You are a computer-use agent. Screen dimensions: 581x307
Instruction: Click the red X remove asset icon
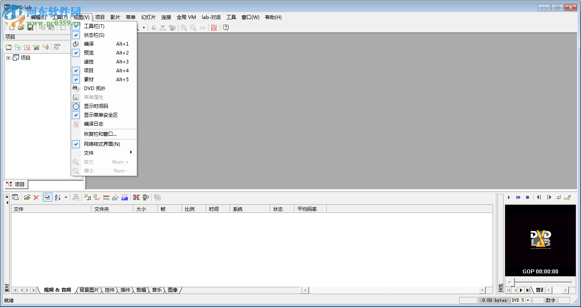click(x=36, y=198)
